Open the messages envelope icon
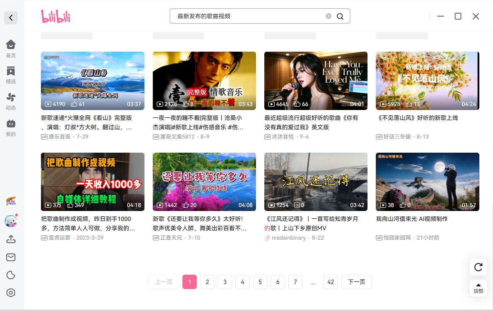 [11, 257]
